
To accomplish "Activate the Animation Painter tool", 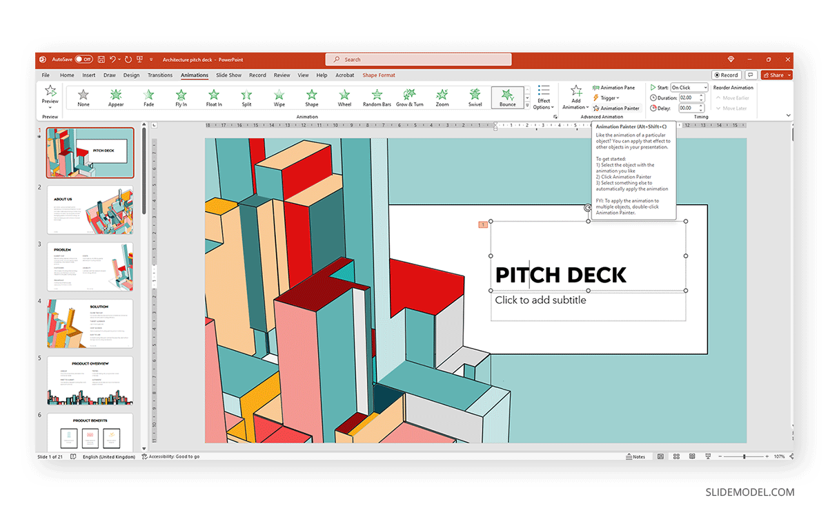I will pos(616,108).
